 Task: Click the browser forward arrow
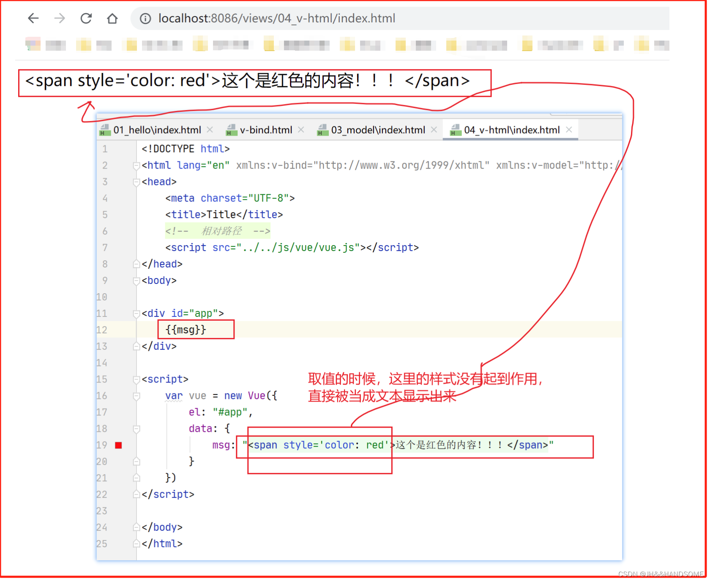[x=60, y=18]
